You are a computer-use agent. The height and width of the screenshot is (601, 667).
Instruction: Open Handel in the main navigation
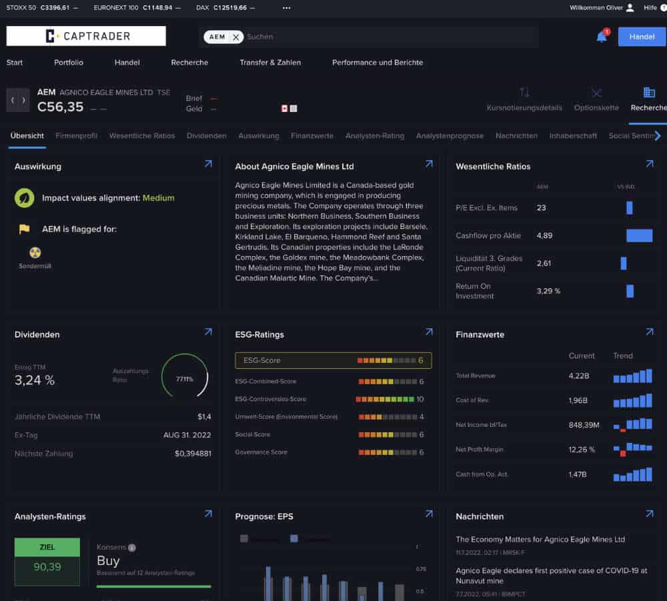click(127, 63)
